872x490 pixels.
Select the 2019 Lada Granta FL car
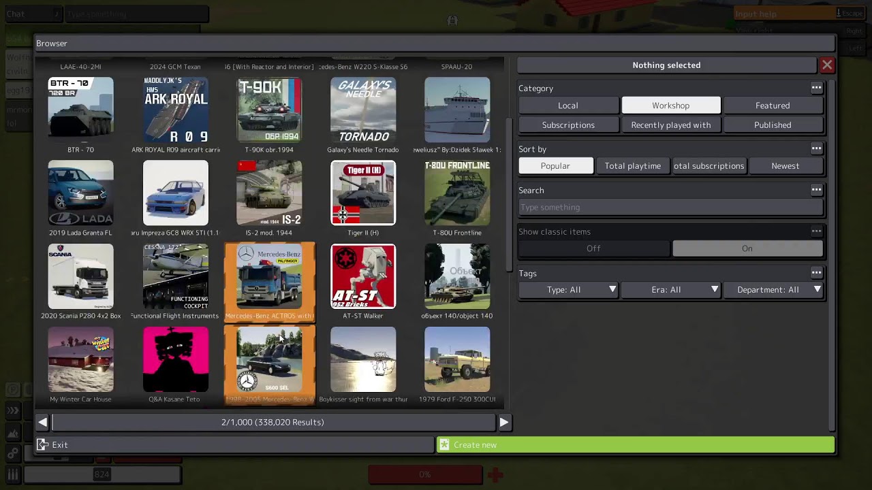tap(80, 193)
